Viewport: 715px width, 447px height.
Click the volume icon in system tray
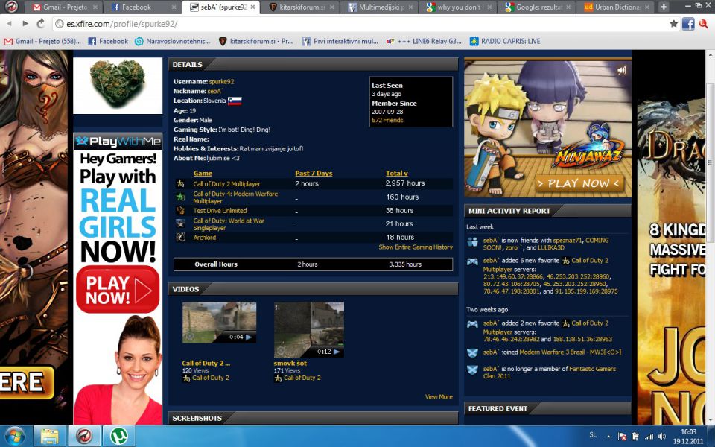(662, 437)
